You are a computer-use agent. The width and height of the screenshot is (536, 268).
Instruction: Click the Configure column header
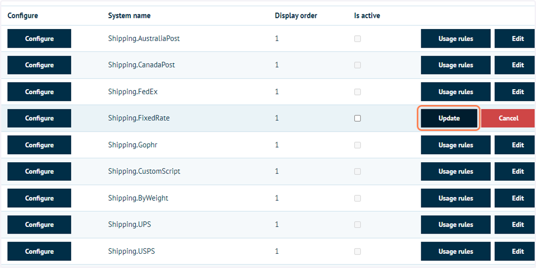tap(23, 16)
